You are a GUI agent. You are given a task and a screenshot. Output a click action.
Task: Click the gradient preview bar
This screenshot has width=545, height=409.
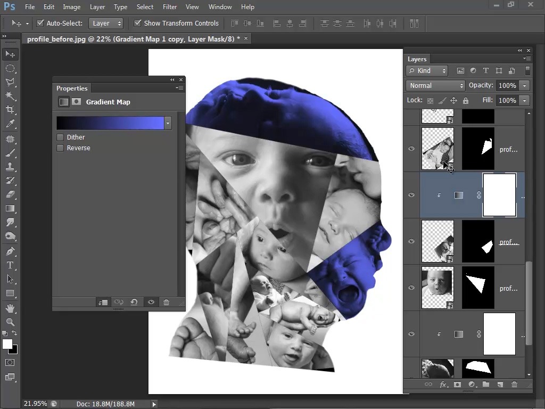point(110,123)
